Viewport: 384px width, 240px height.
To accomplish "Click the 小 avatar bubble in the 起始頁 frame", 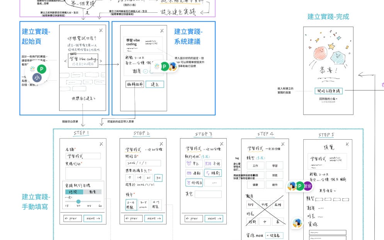I will pyautogui.click(x=37, y=78).
